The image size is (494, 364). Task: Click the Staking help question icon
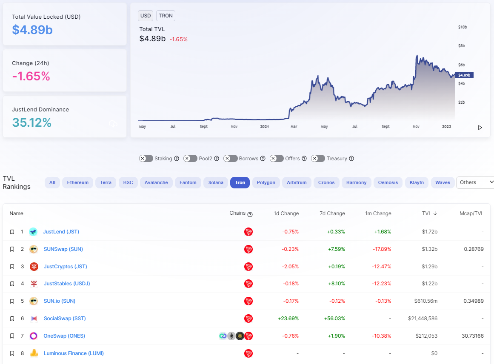point(177,159)
